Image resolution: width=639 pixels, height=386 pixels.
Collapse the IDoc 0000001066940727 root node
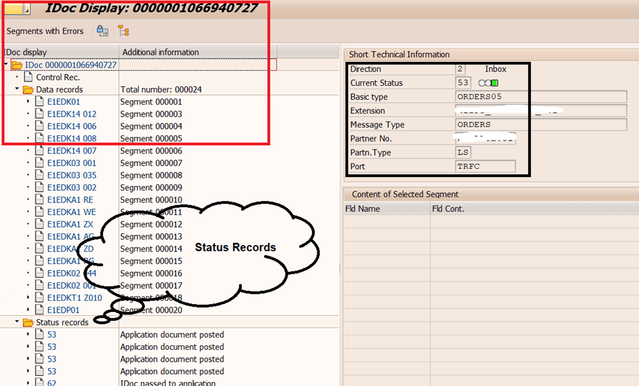tap(5, 64)
